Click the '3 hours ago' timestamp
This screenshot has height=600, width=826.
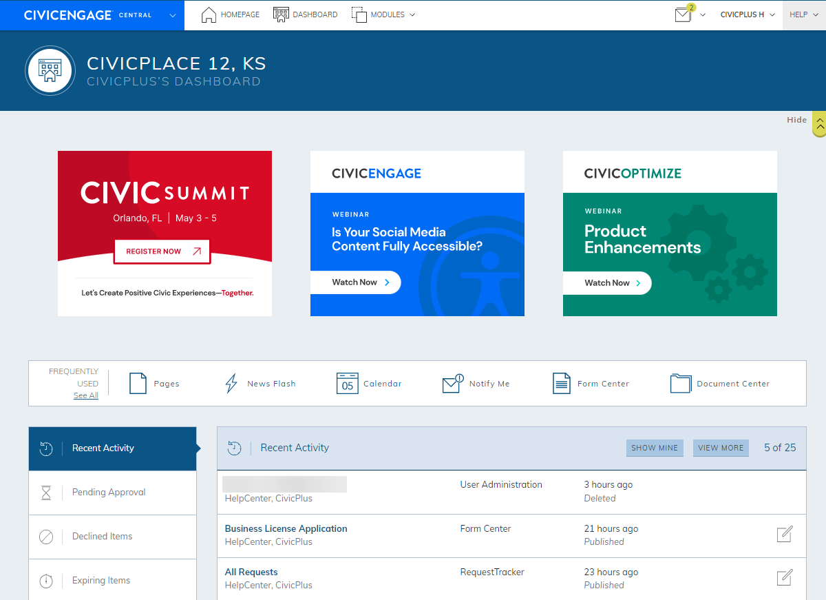tap(608, 485)
